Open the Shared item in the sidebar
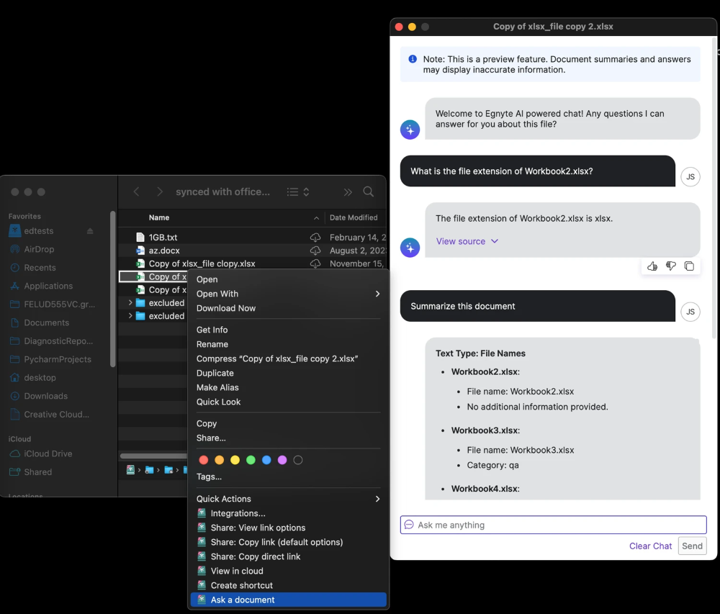Viewport: 720px width, 614px height. click(x=37, y=471)
